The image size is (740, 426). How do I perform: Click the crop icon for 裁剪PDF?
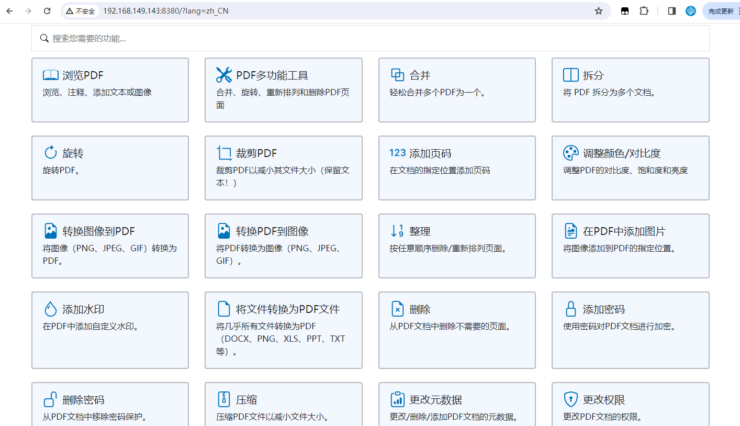click(224, 153)
